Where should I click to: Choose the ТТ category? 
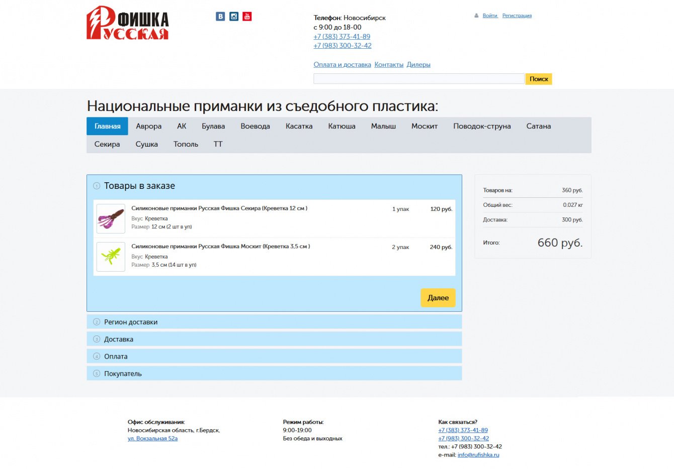coord(218,144)
